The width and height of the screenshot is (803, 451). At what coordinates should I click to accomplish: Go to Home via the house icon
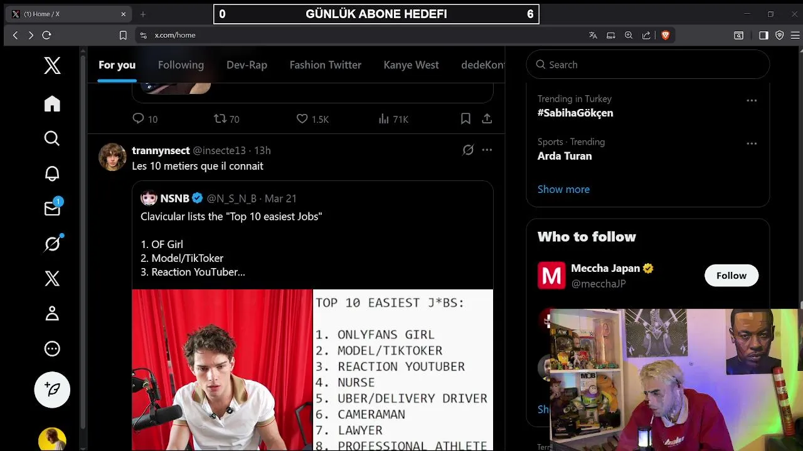[52, 103]
